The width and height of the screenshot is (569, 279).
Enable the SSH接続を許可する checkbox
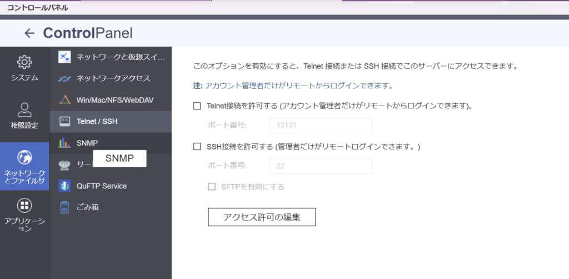pos(197,147)
